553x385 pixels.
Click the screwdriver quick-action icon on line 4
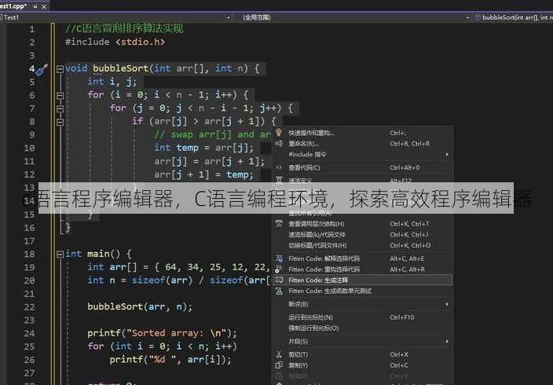(x=42, y=69)
